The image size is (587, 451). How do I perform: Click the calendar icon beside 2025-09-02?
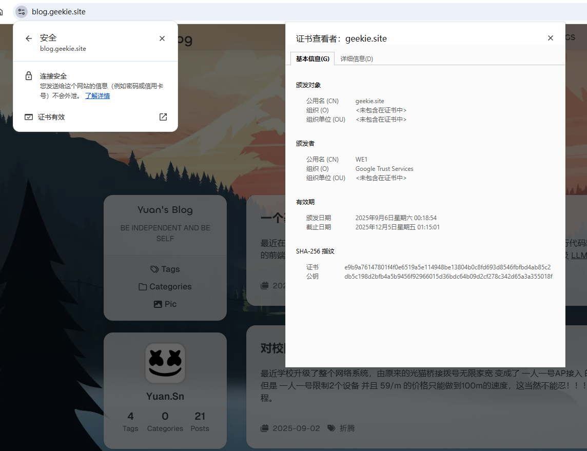point(265,428)
